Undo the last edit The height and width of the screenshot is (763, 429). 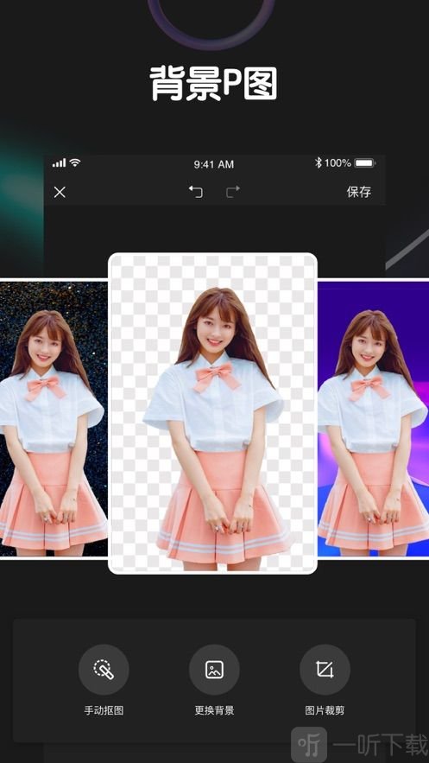click(196, 192)
